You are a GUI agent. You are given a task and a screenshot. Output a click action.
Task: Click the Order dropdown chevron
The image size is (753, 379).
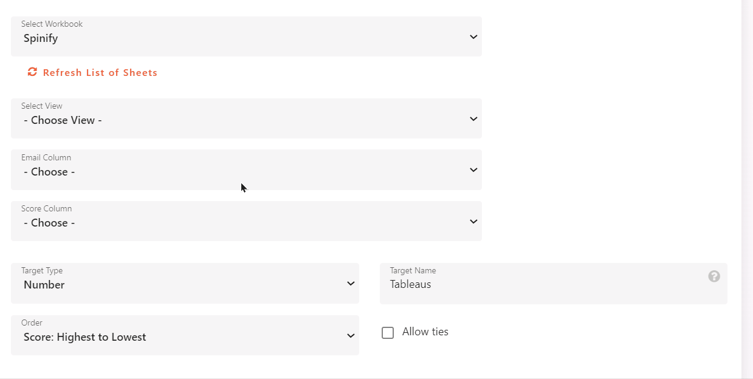tap(351, 335)
